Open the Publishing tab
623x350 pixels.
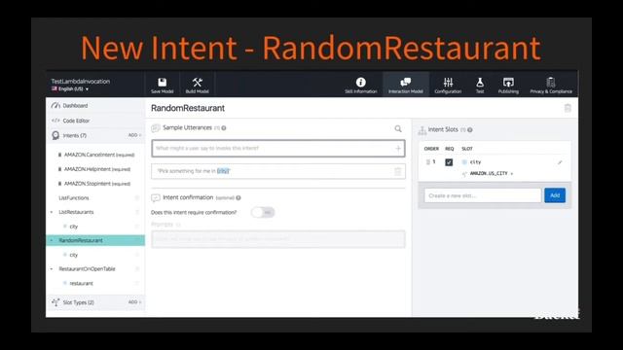pos(508,86)
